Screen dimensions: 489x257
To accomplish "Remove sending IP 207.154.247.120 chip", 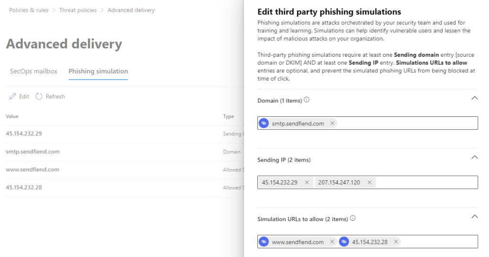I will (x=369, y=183).
